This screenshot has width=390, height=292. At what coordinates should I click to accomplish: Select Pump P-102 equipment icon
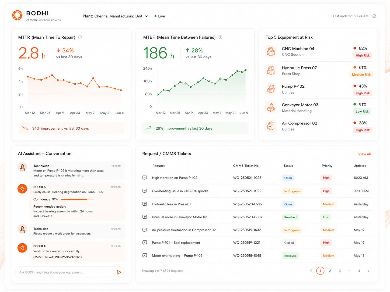[271, 89]
